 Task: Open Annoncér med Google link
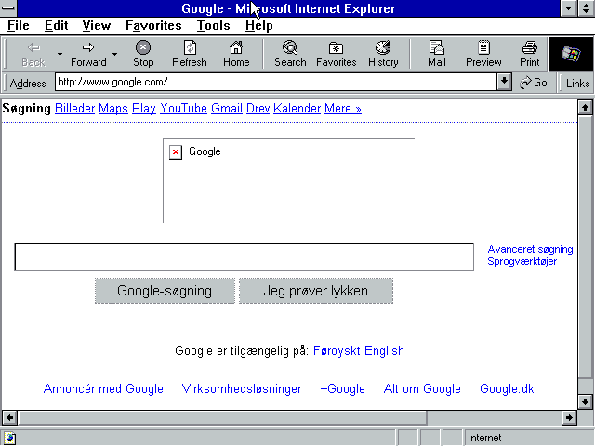pos(103,388)
